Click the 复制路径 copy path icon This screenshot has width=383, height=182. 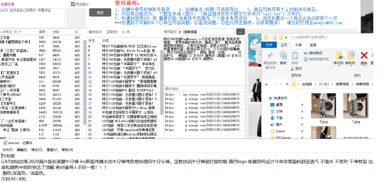click(306, 53)
